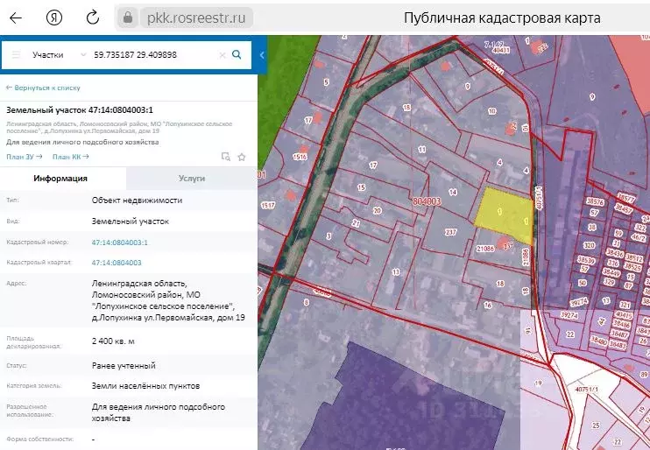Screen dimensions: 650x450
Task: Open the hamburger menu in search bar
Action: pos(16,54)
